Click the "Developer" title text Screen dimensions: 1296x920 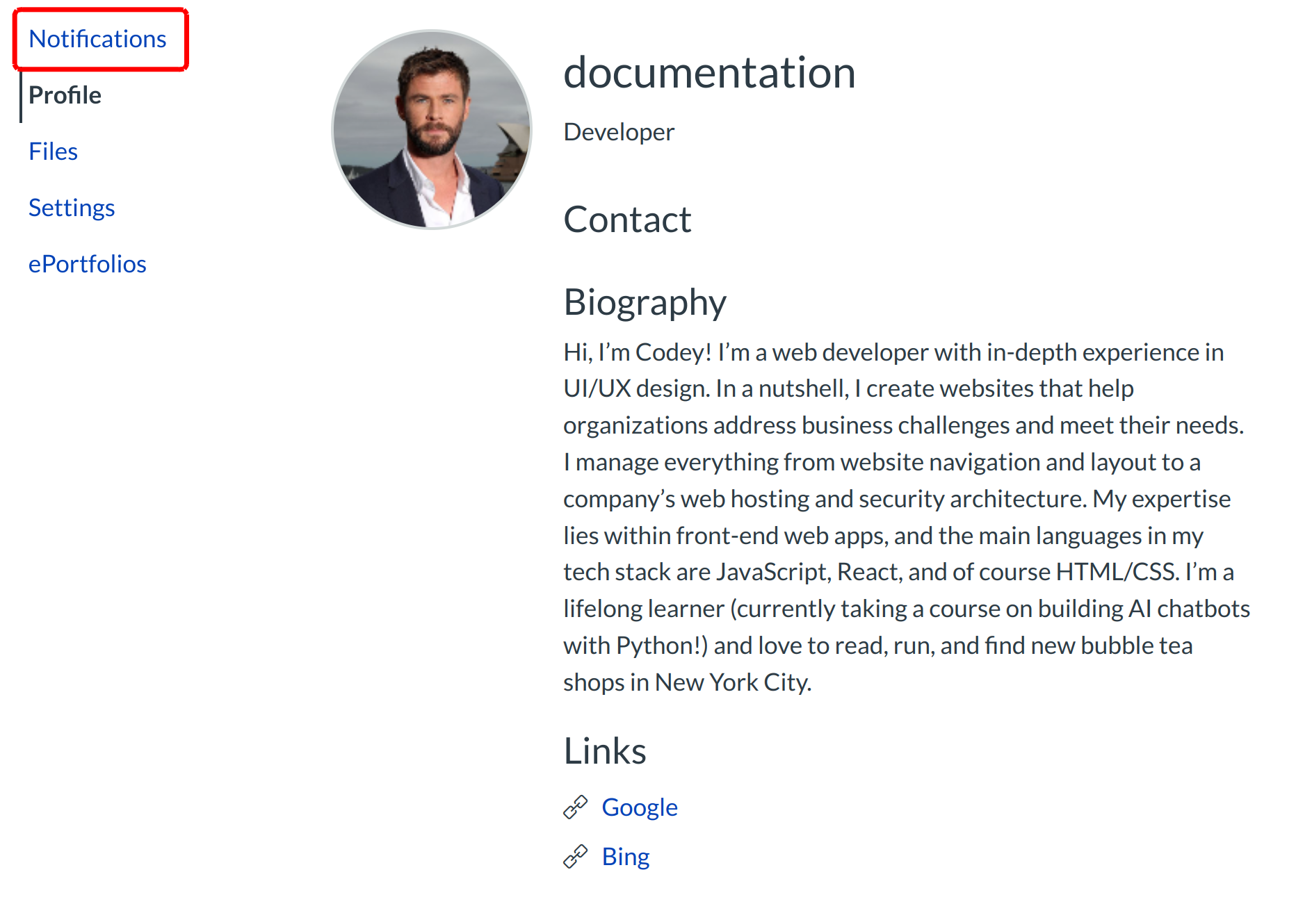click(619, 132)
